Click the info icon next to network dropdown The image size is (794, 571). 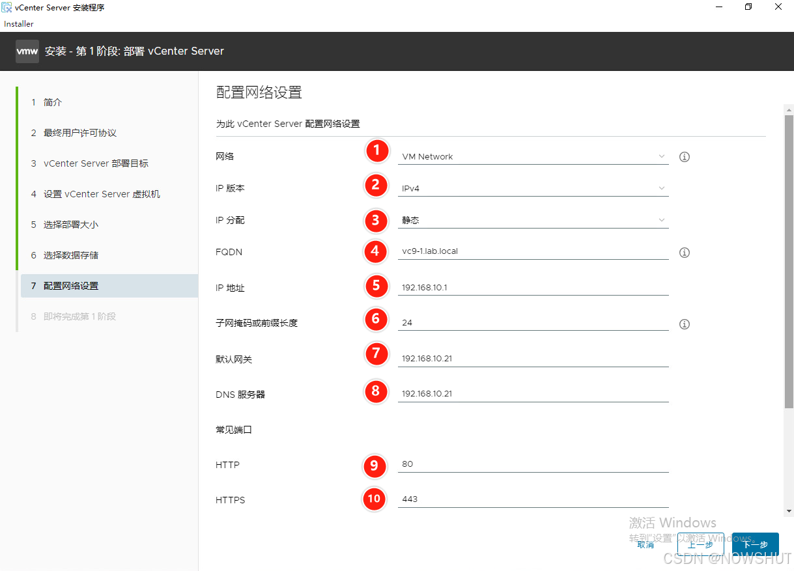(685, 157)
